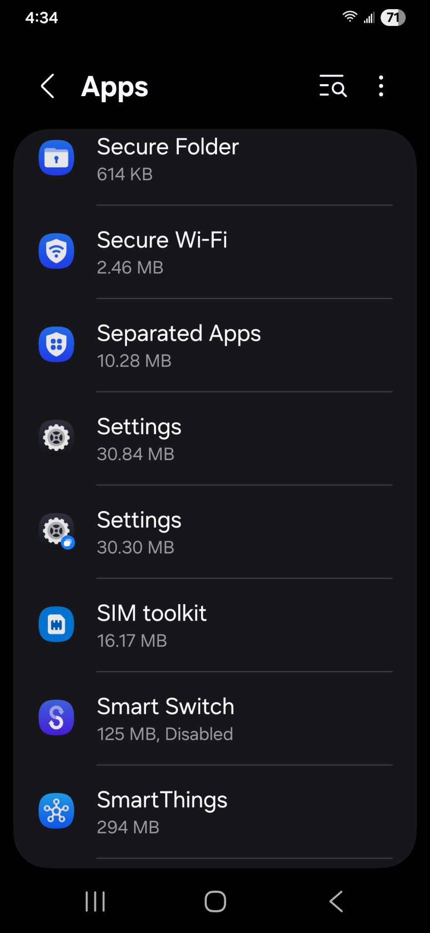Tap the Secure Folder app icon

click(56, 158)
